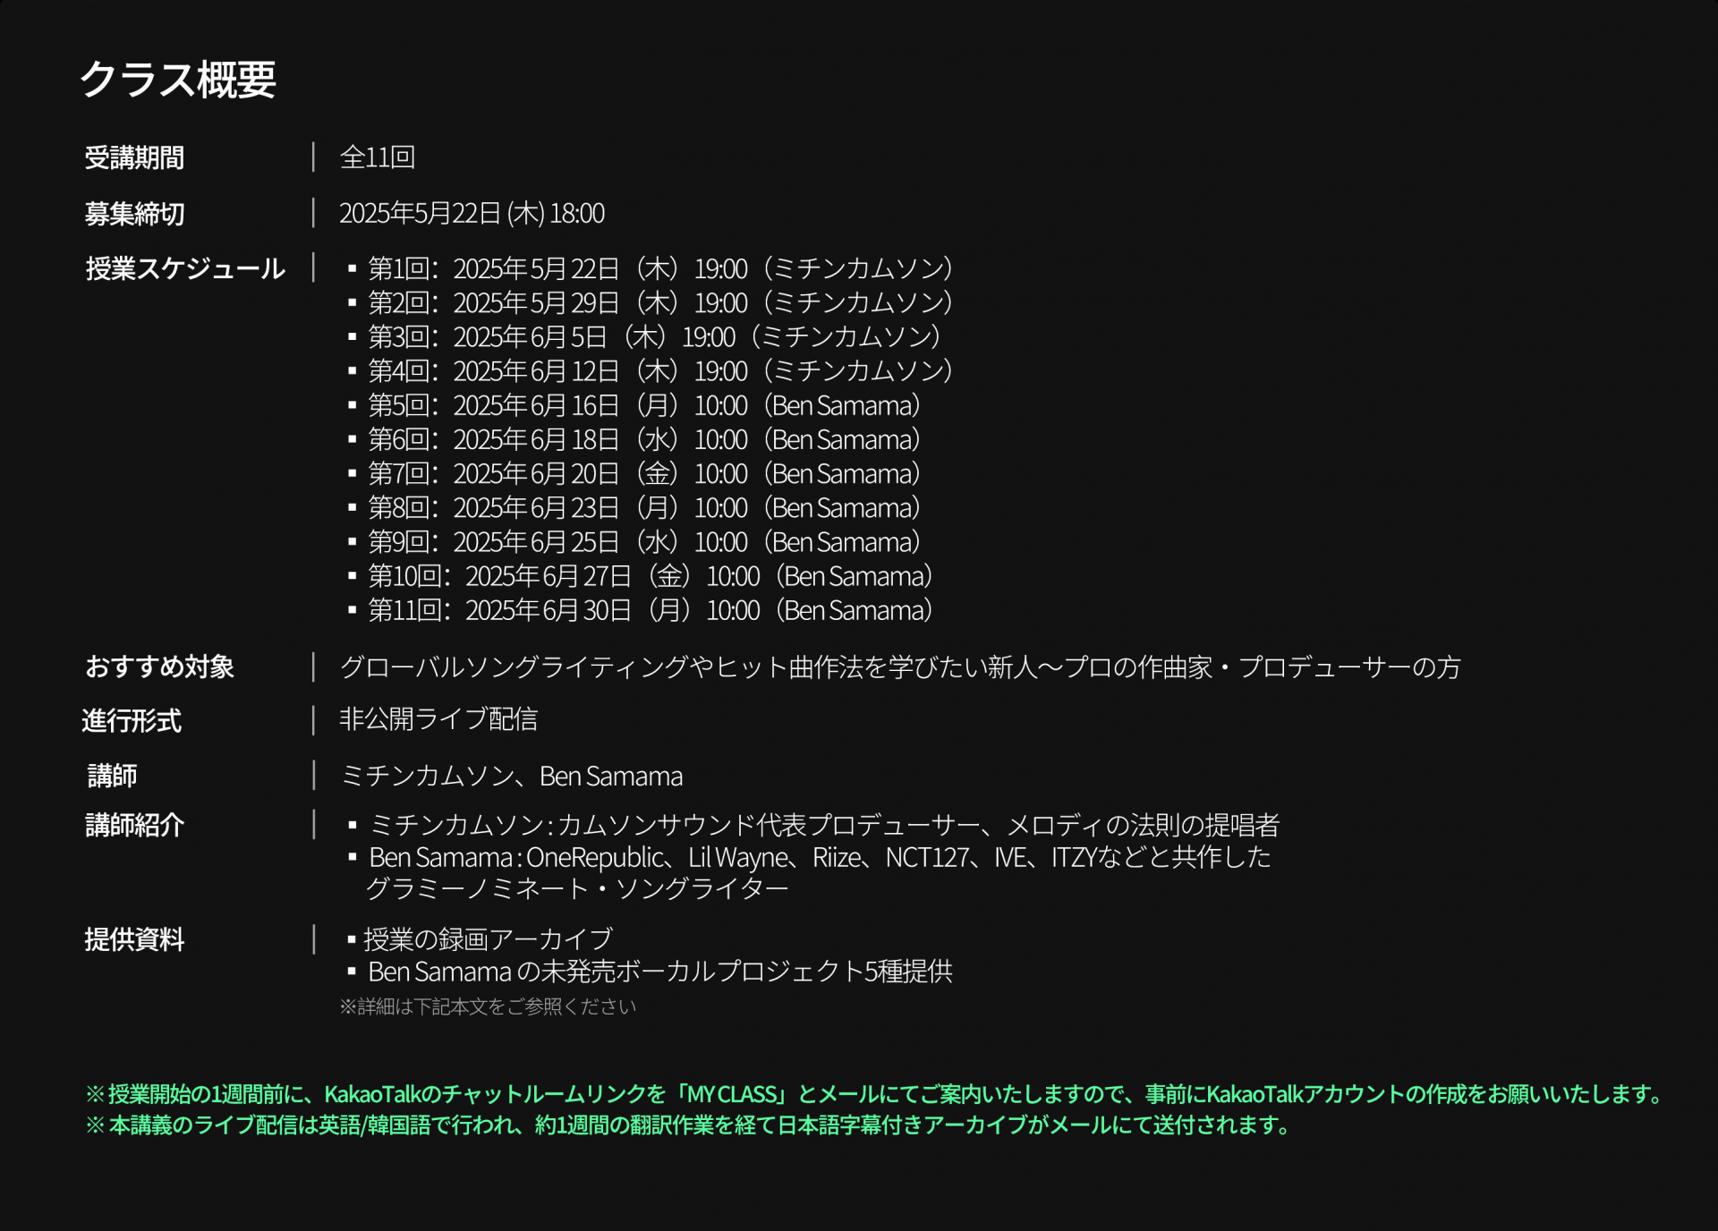Screen dimensions: 1718x1231
Task: Click the ミチンカムソン bio line
Action: (x=823, y=825)
